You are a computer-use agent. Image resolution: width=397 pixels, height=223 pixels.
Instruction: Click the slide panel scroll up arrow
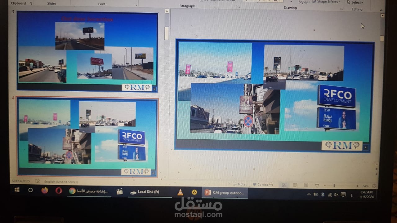point(167,11)
